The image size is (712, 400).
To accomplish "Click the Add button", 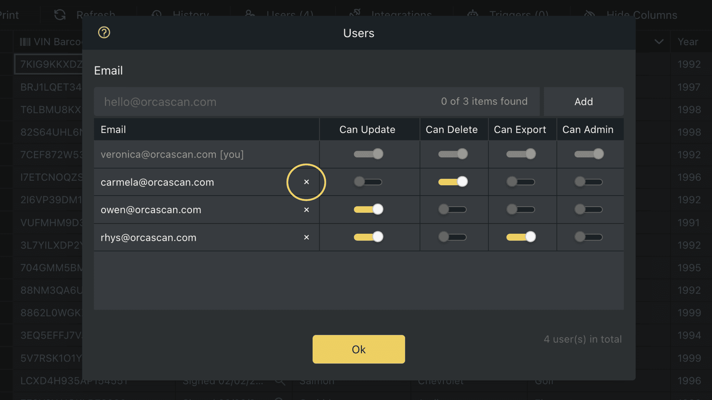I will pyautogui.click(x=583, y=101).
